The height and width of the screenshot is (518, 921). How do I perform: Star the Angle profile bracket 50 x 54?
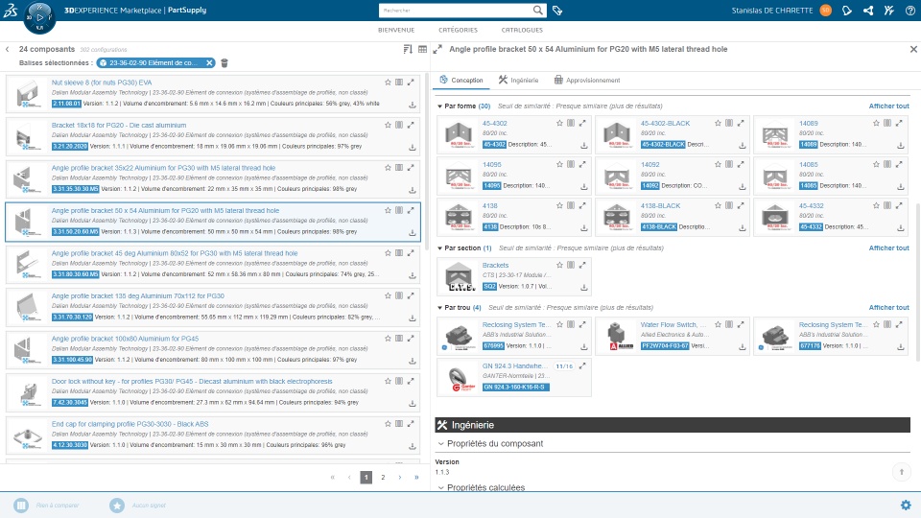388,210
